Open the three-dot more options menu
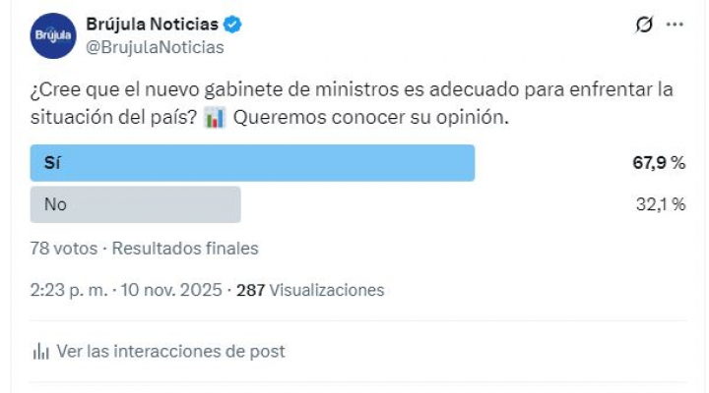 675,26
